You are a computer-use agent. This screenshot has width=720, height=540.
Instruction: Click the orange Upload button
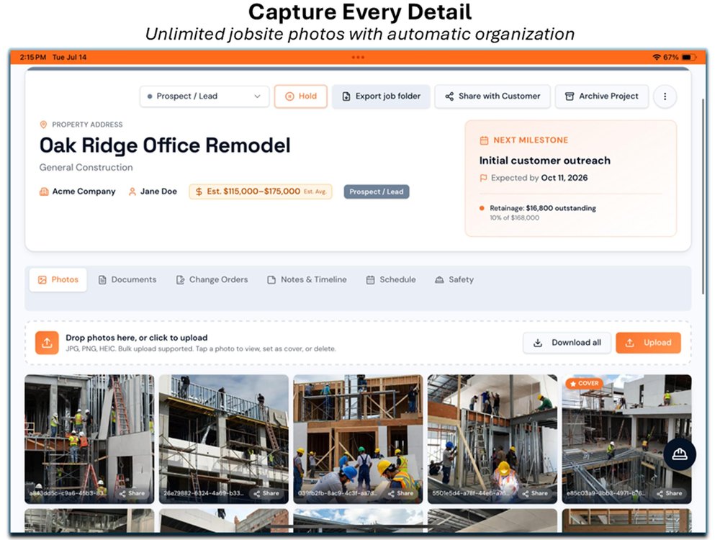coord(649,343)
